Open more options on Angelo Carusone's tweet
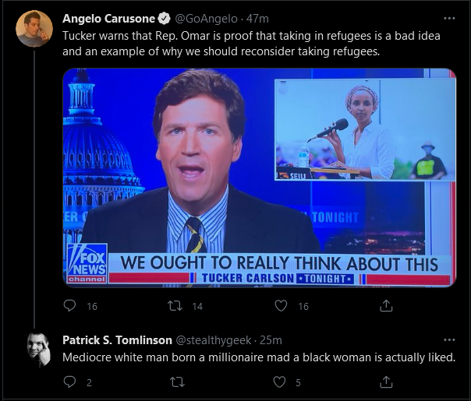The width and height of the screenshot is (471, 401). [x=449, y=18]
